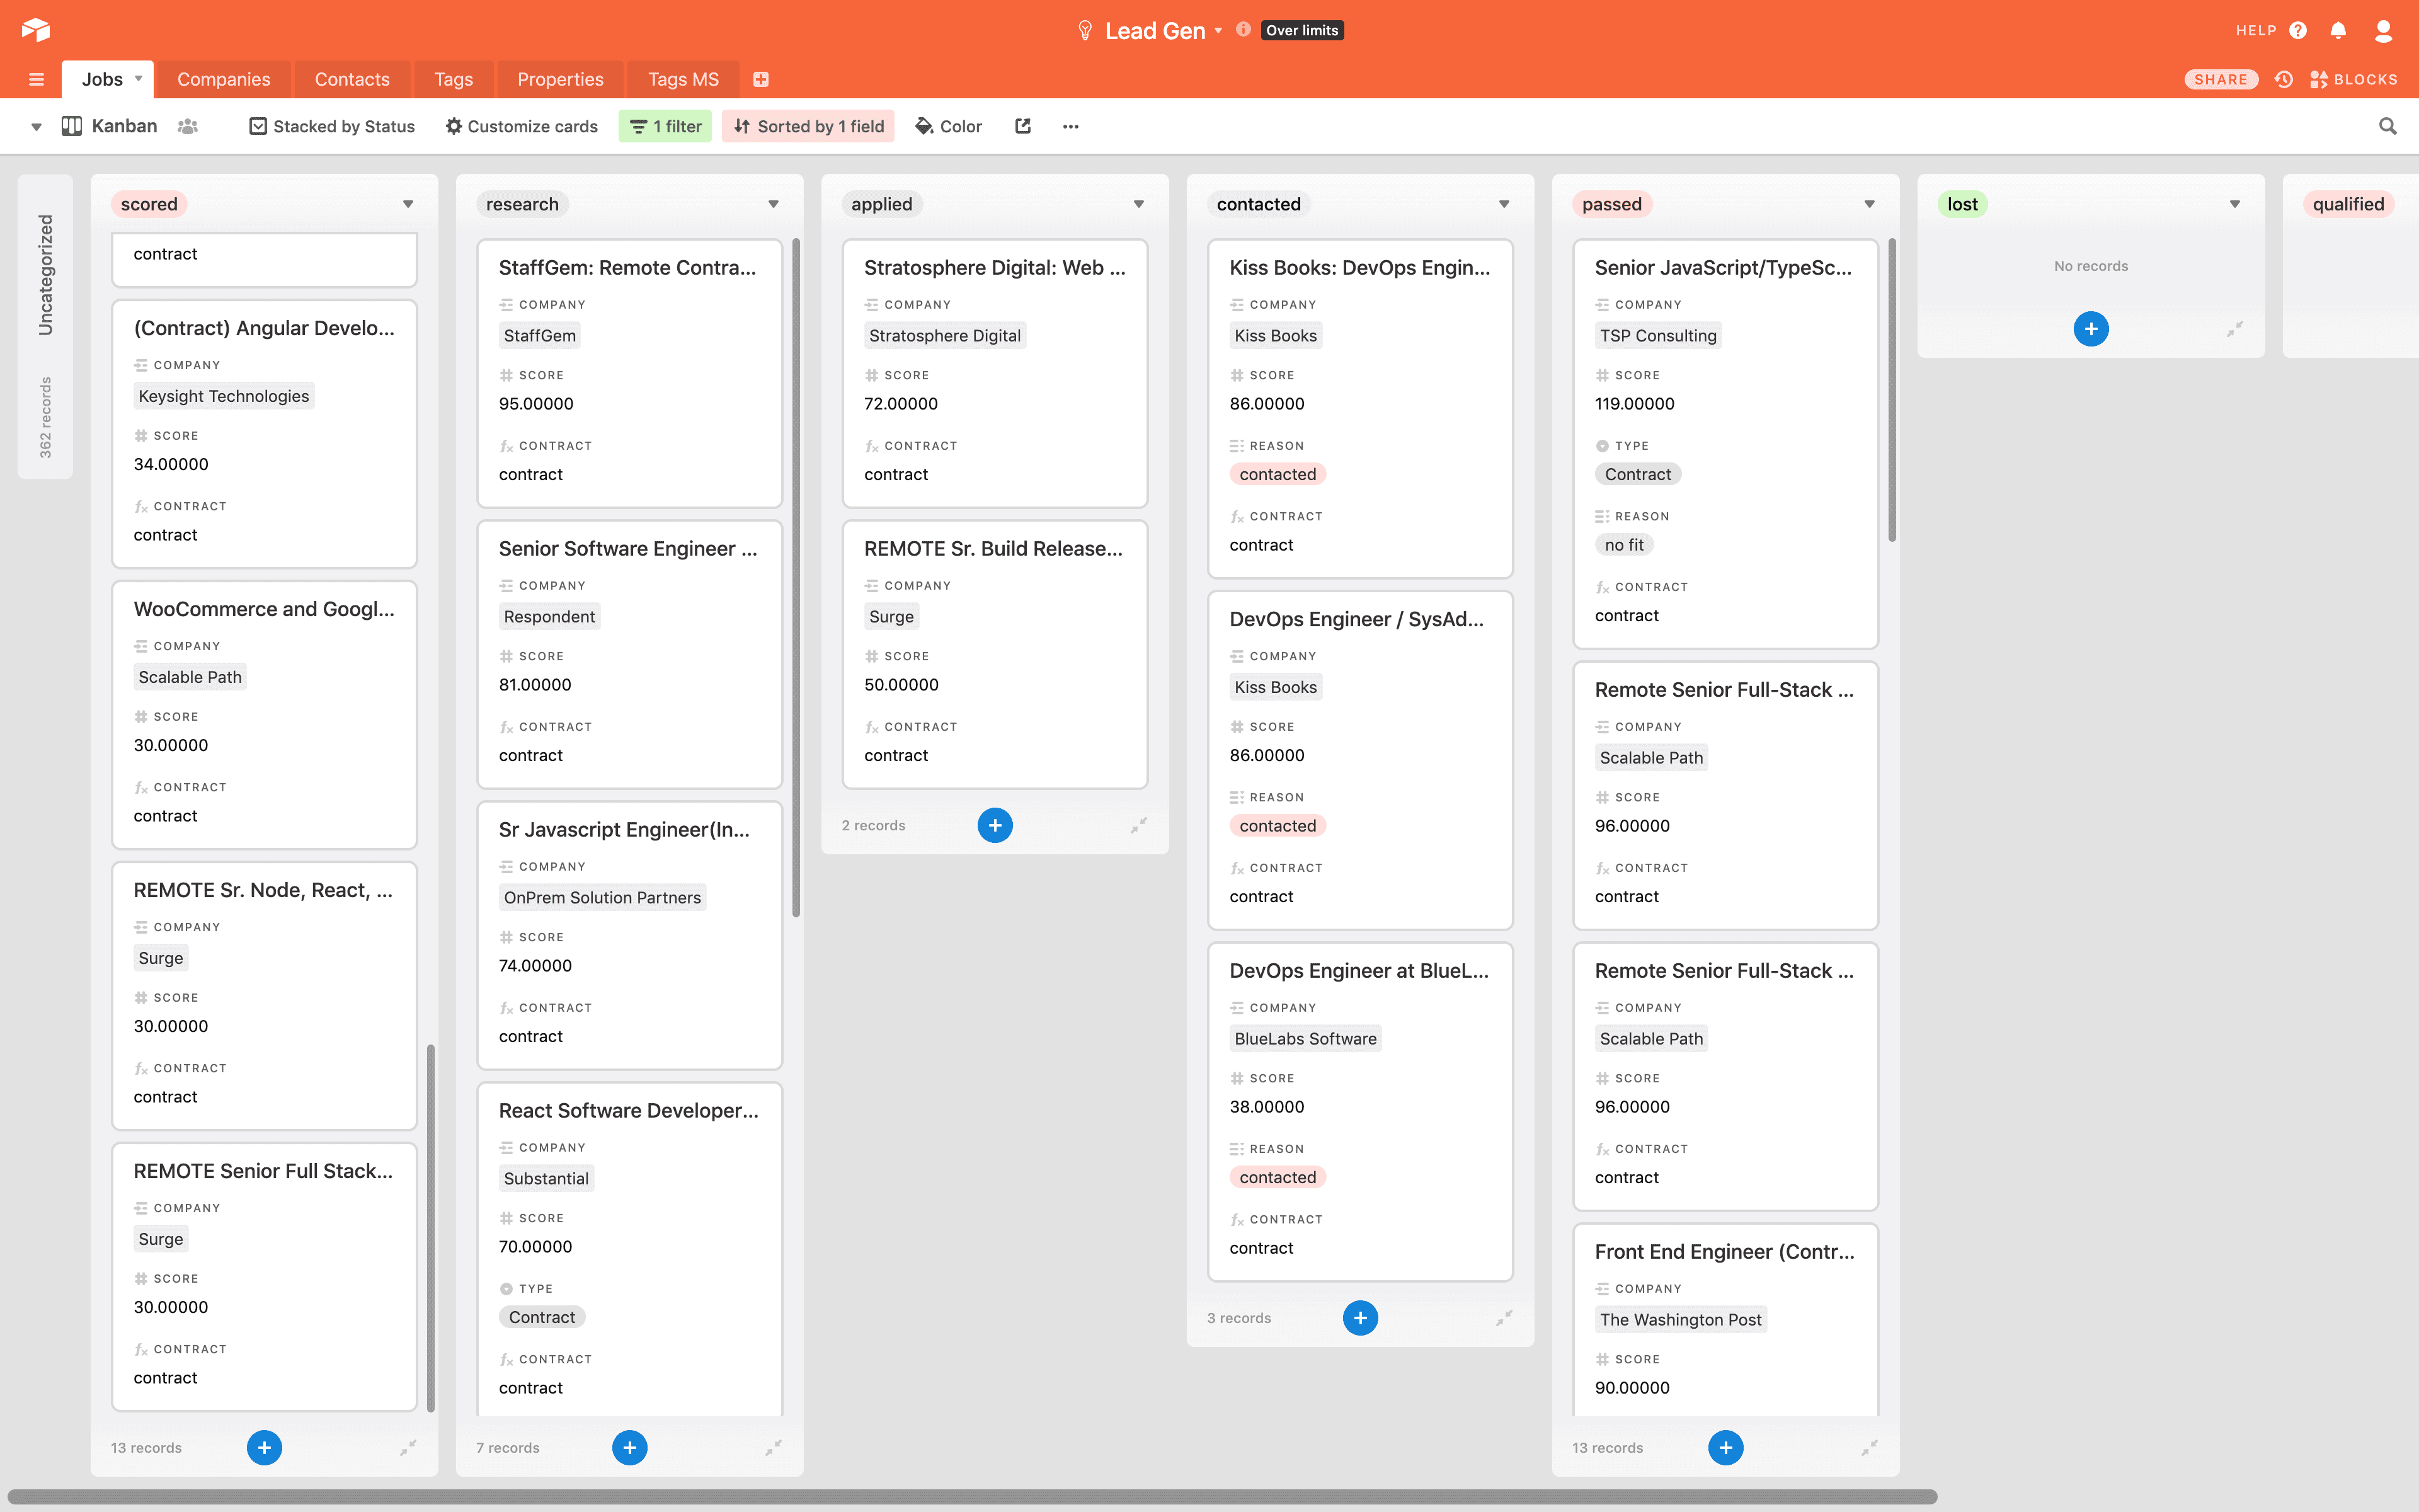Click the Airtable logo home icon

pyautogui.click(x=35, y=30)
